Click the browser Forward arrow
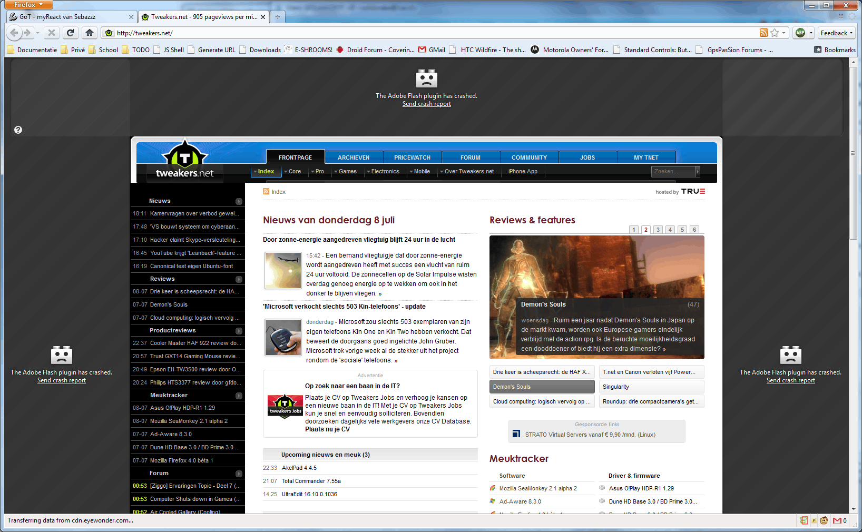This screenshot has width=862, height=532. tap(27, 33)
